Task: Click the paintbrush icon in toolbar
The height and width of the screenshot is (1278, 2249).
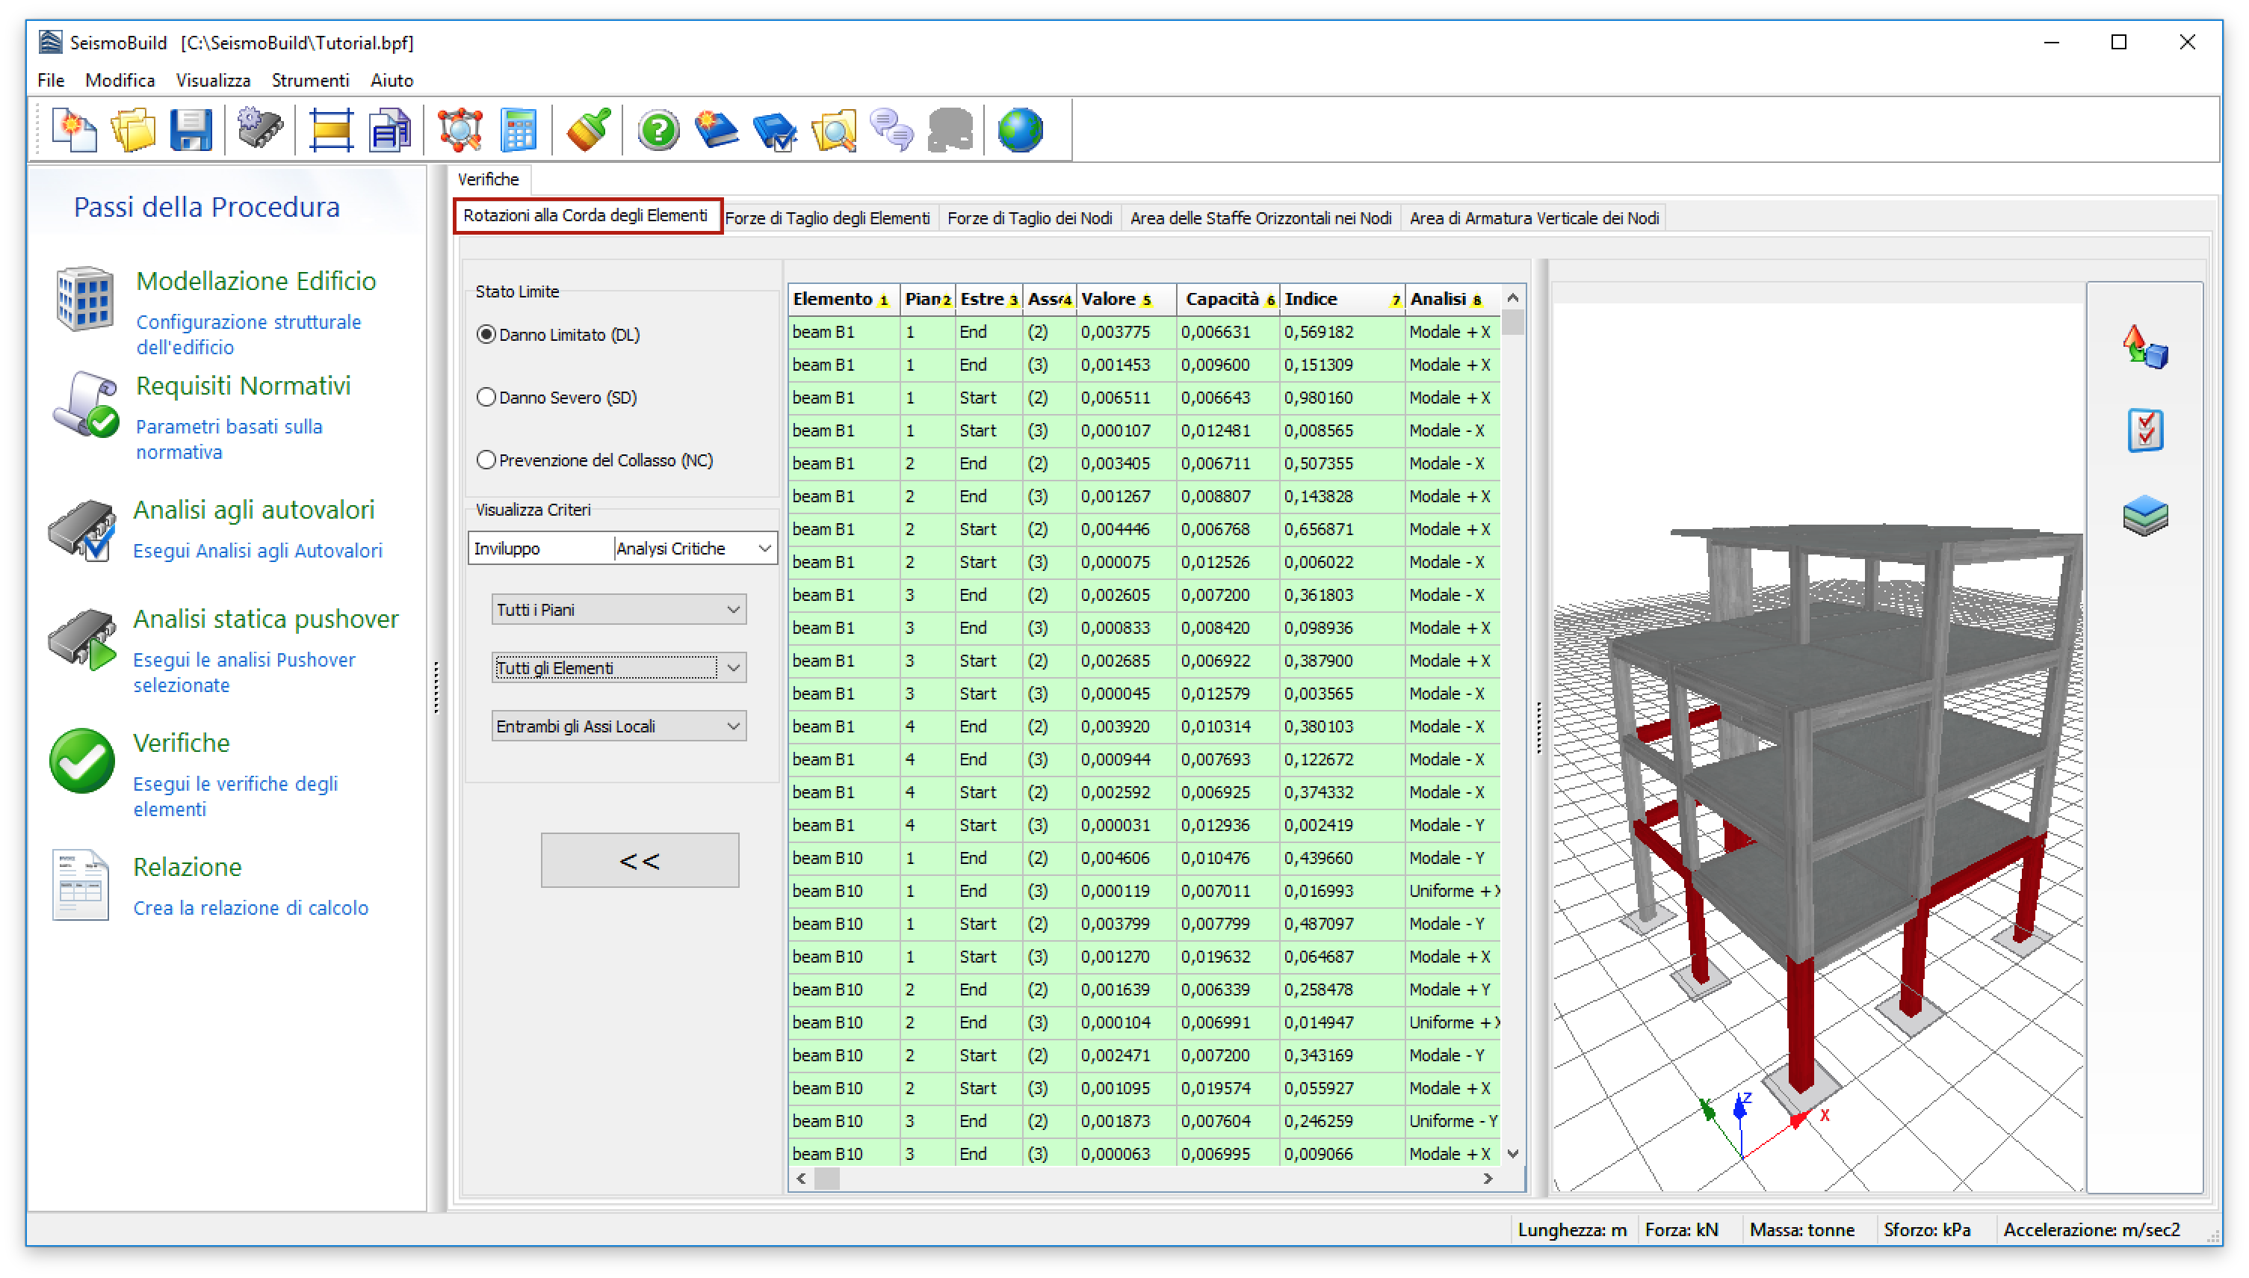Action: pyautogui.click(x=587, y=132)
